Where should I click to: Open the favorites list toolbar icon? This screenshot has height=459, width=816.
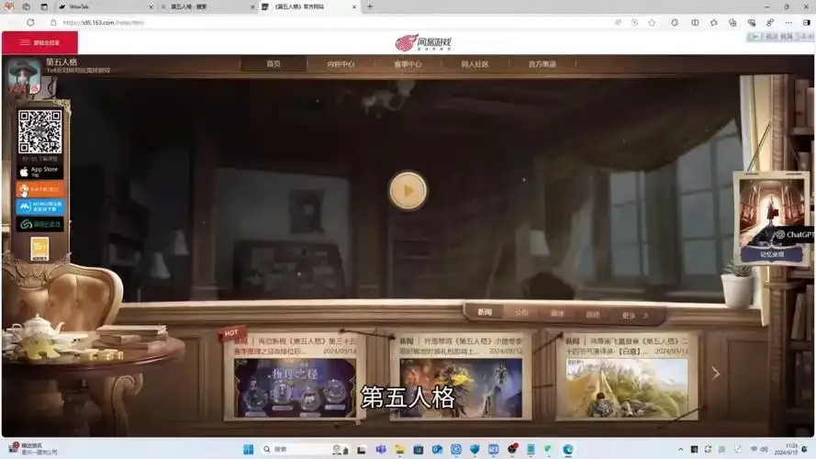click(x=714, y=22)
